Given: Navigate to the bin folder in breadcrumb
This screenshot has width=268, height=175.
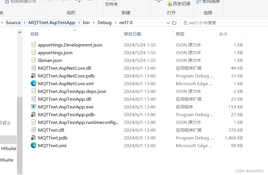Looking at the screenshot, I should [x=87, y=22].
